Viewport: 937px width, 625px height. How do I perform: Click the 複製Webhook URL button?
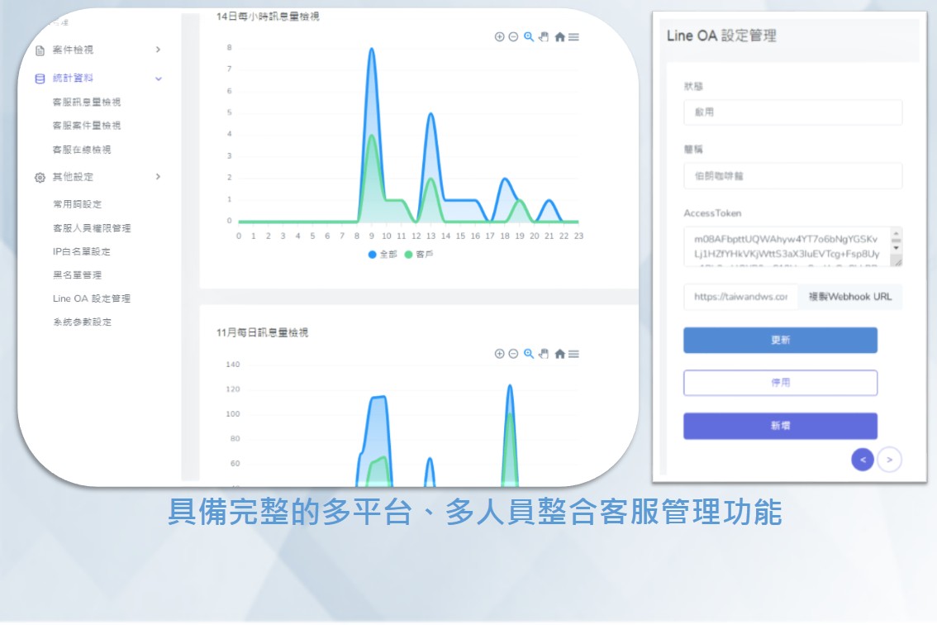[x=849, y=297]
